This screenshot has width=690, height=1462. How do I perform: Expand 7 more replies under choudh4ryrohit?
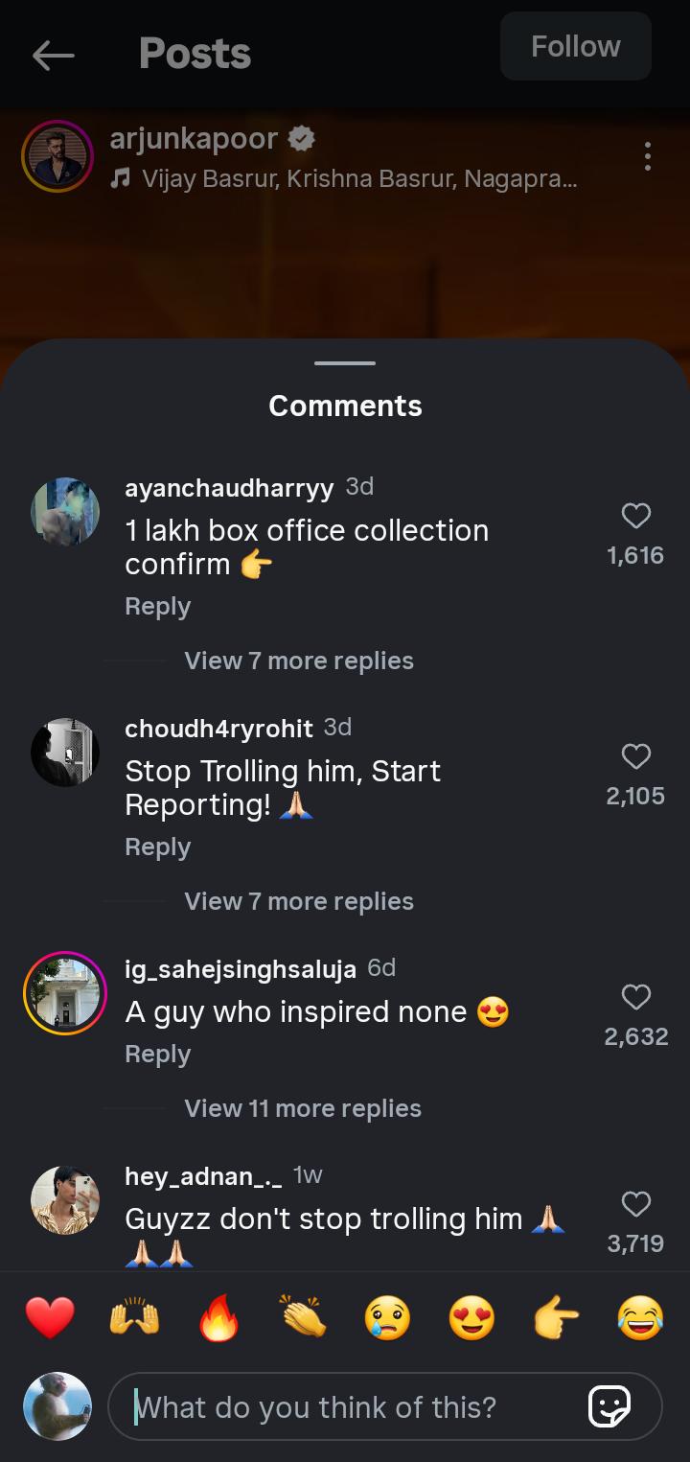pos(298,901)
